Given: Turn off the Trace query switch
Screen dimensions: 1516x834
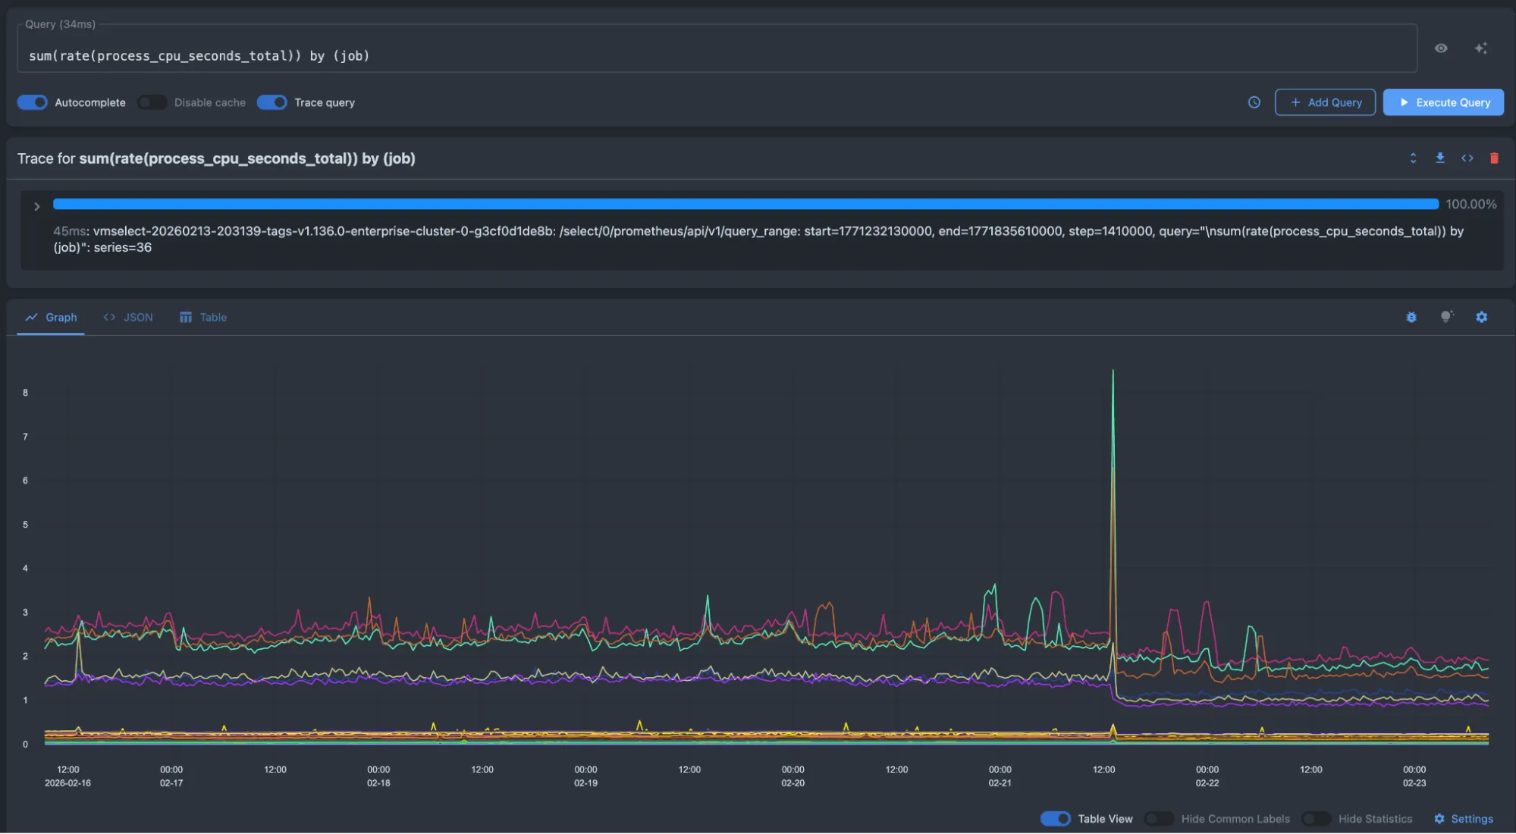Looking at the screenshot, I should [x=271, y=102].
